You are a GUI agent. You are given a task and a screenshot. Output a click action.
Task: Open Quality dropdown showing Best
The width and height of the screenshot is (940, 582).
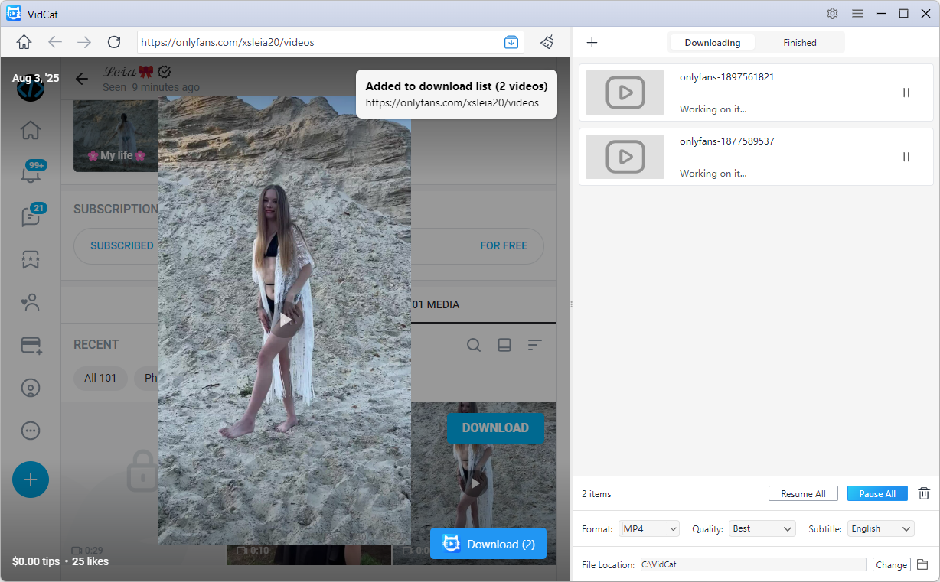(763, 528)
